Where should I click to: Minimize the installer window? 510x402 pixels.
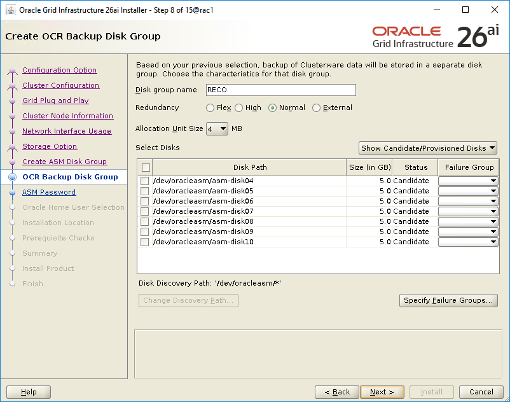(437, 10)
